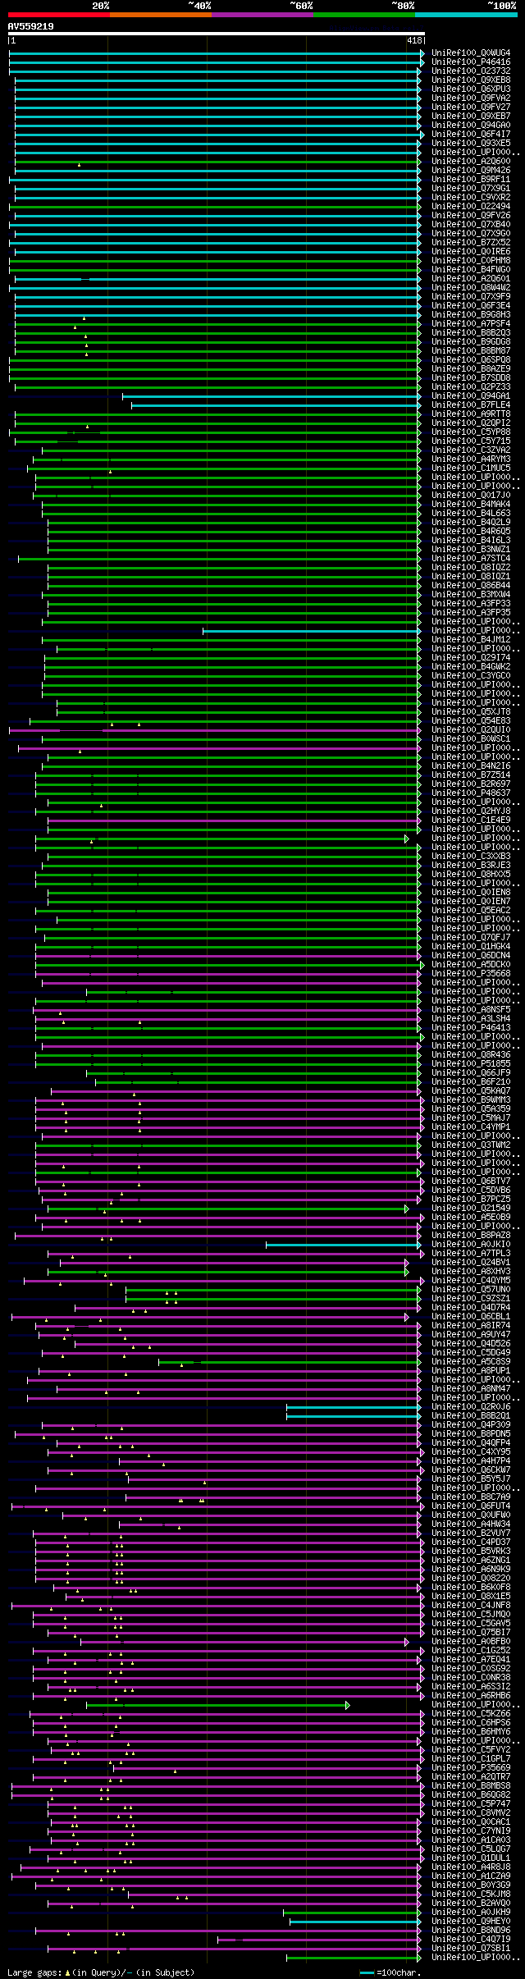Open hit UniRef100_B6F210
Image resolution: width=525 pixels, height=1979 pixels.
pos(471,1082)
